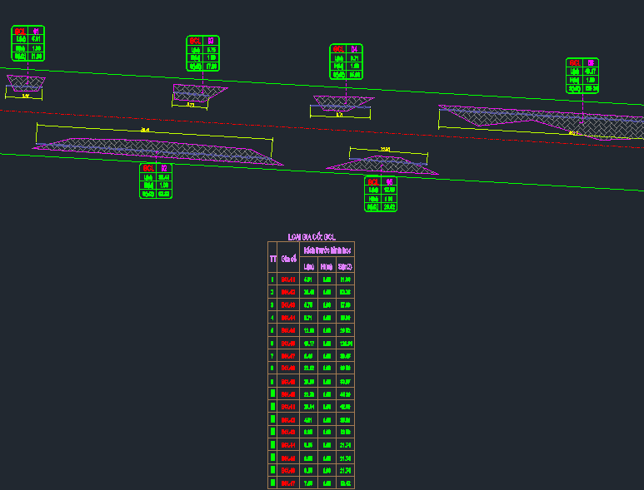
Task: Select hatched shape below GCL 04 label
Action: click(344, 103)
